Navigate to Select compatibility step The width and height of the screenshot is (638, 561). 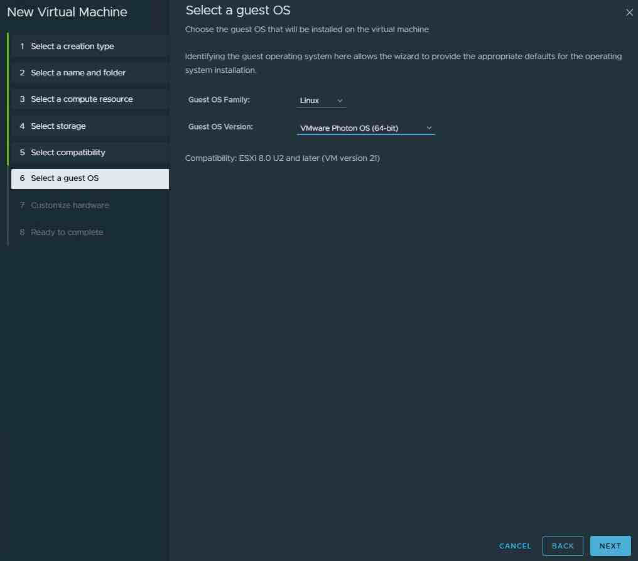pyautogui.click(x=68, y=153)
